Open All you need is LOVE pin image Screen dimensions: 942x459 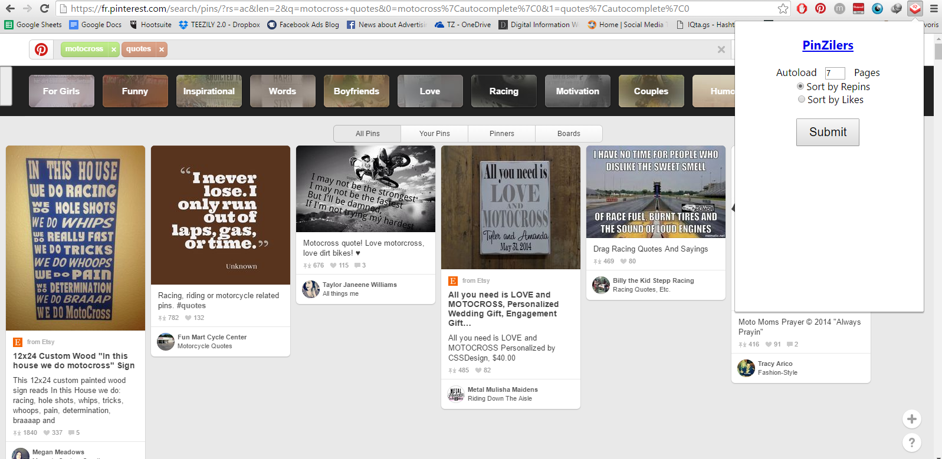(x=511, y=207)
